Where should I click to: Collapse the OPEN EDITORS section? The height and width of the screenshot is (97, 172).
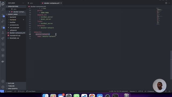16,6
